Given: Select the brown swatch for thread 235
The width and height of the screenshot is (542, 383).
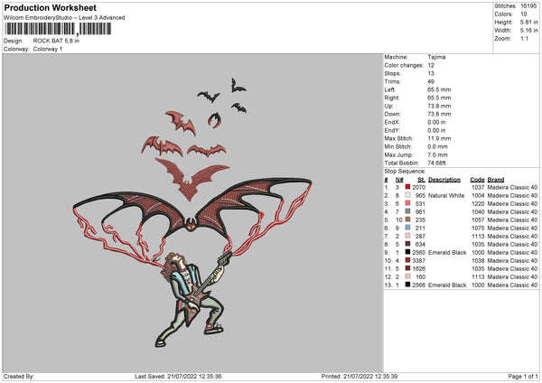Looking at the screenshot, I should pyautogui.click(x=408, y=220).
